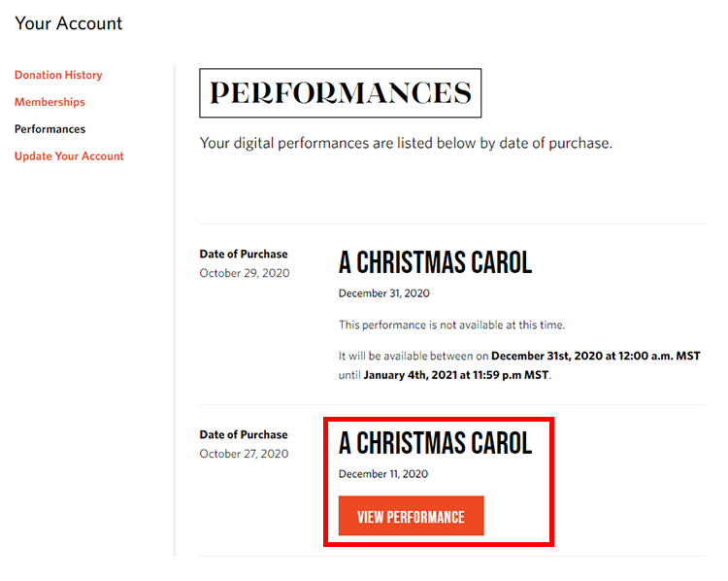The image size is (728, 581).
Task: Open Update Your Account link
Action: [x=69, y=155]
